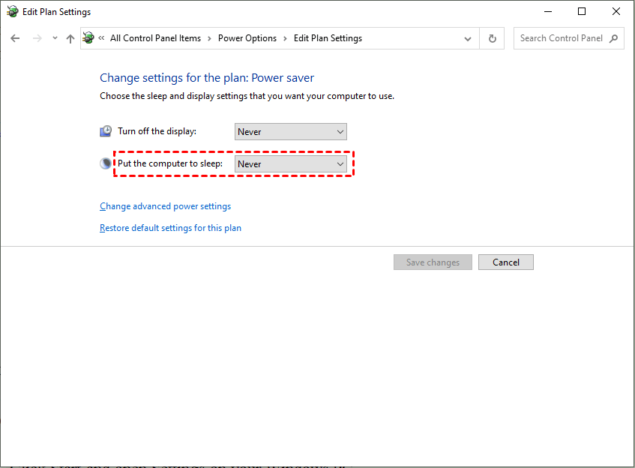Screen dimensions: 635x468
Task: Refresh the Control Panel address bar
Action: coord(493,38)
